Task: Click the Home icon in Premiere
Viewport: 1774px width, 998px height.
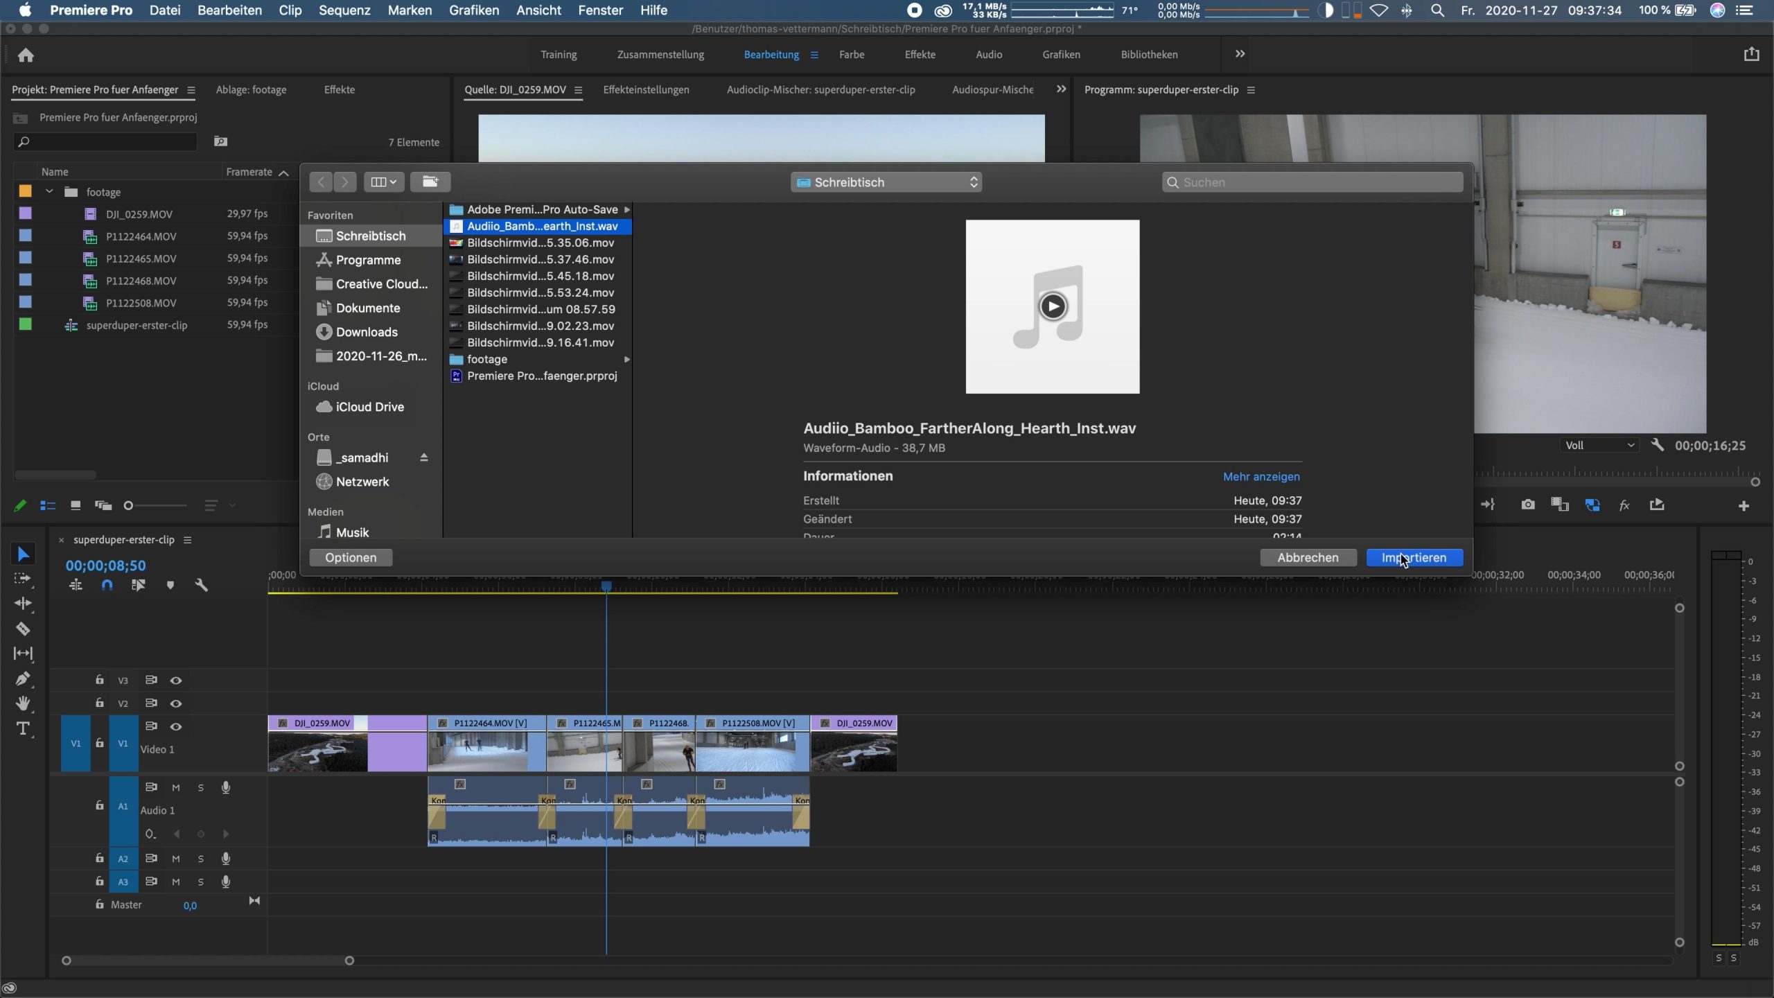Action: (x=26, y=55)
